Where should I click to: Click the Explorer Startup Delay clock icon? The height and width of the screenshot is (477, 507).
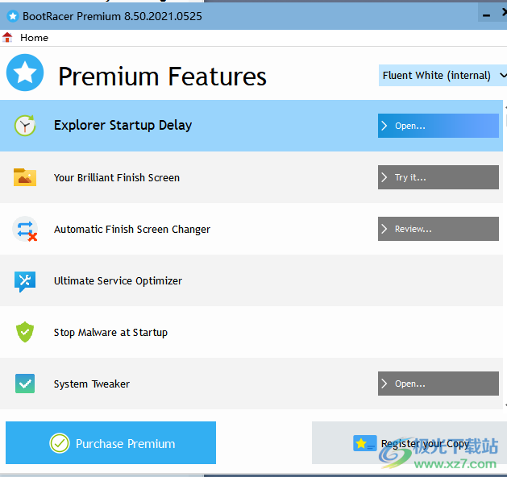pos(25,126)
